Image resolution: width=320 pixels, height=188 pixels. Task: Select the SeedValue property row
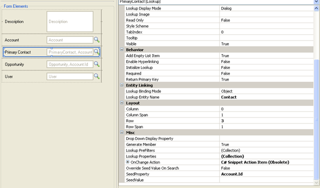coord(219,180)
